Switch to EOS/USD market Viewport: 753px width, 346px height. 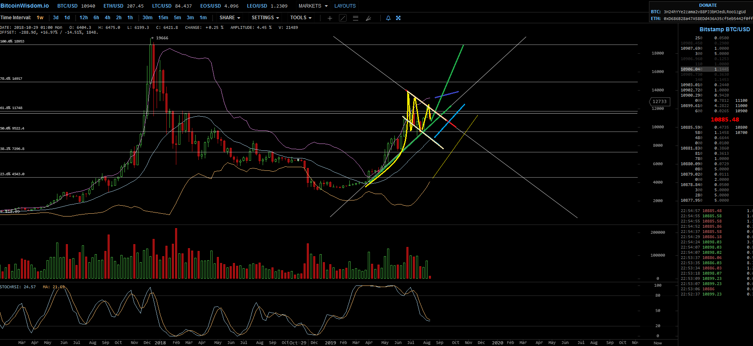point(219,6)
